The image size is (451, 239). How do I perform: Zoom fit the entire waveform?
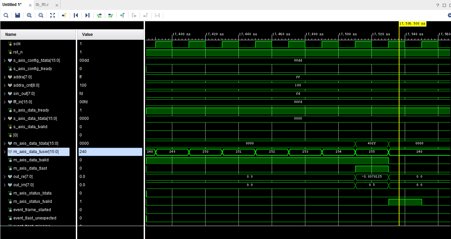53,15
